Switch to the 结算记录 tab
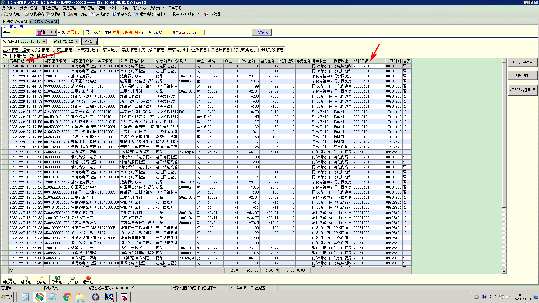The width and height of the screenshot is (539, 303). [x=111, y=50]
